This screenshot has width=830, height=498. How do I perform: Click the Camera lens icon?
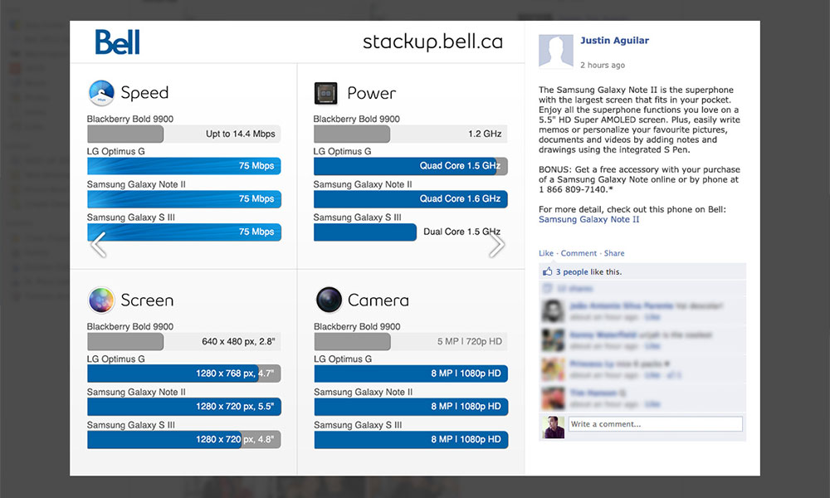(x=329, y=300)
